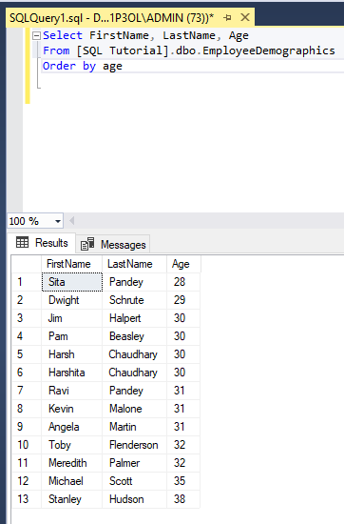Collapse the Select statement outline
The height and width of the screenshot is (524, 344).
(x=36, y=36)
